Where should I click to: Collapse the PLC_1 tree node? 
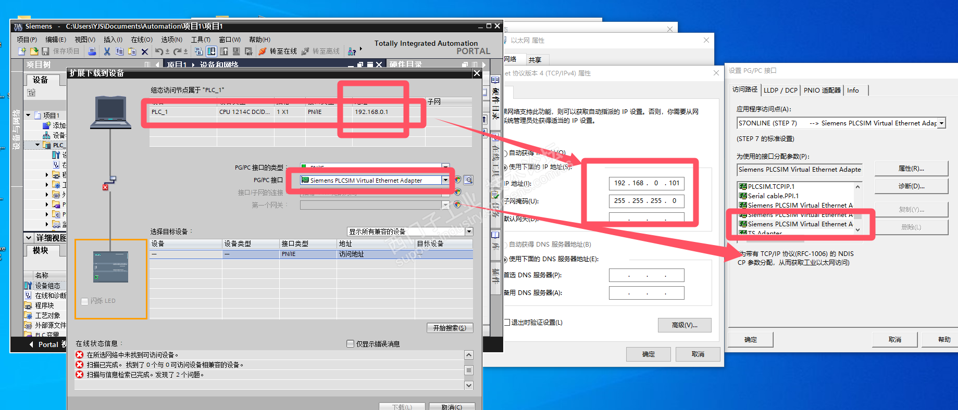[38, 145]
